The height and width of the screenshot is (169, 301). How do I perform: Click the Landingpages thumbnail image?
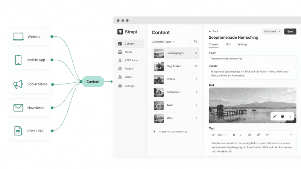pyautogui.click(x=159, y=53)
